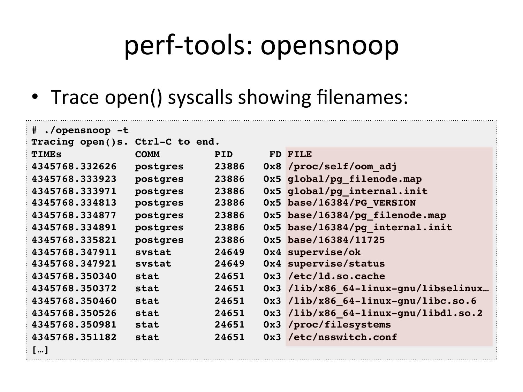The image size is (523, 392).
Task: Select the supervise/ok file entry
Action: (x=324, y=252)
